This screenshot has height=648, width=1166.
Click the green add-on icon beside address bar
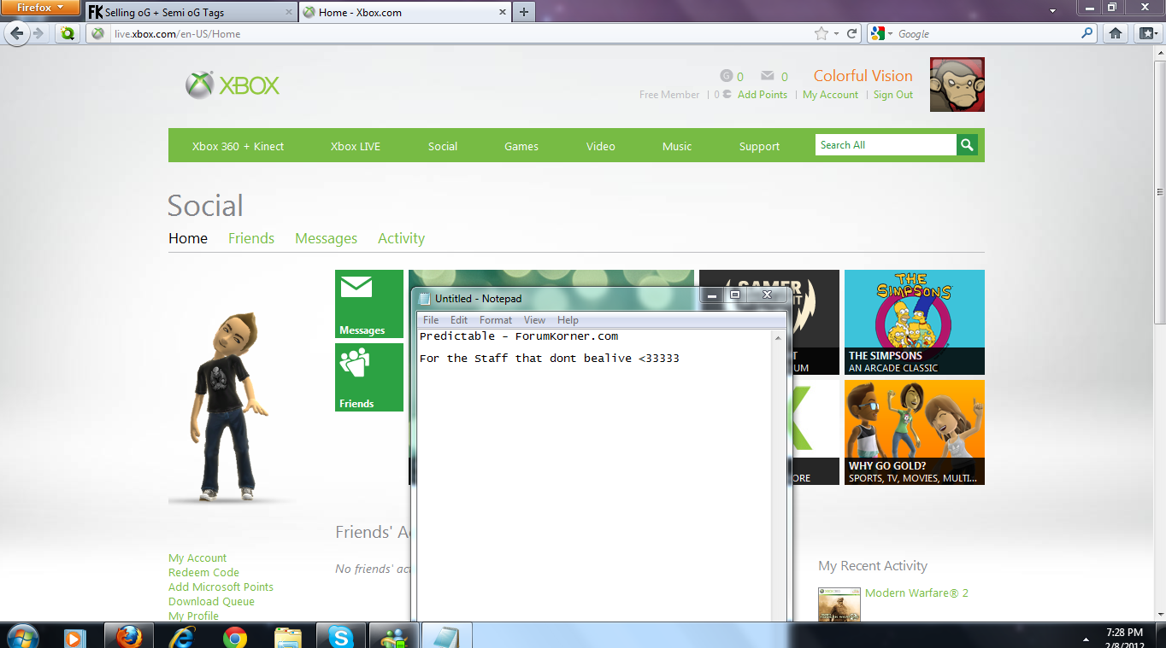click(x=68, y=33)
